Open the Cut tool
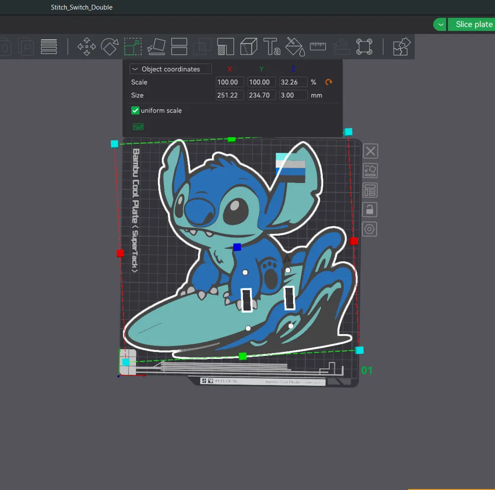This screenshot has width=495, height=490. pos(179,46)
